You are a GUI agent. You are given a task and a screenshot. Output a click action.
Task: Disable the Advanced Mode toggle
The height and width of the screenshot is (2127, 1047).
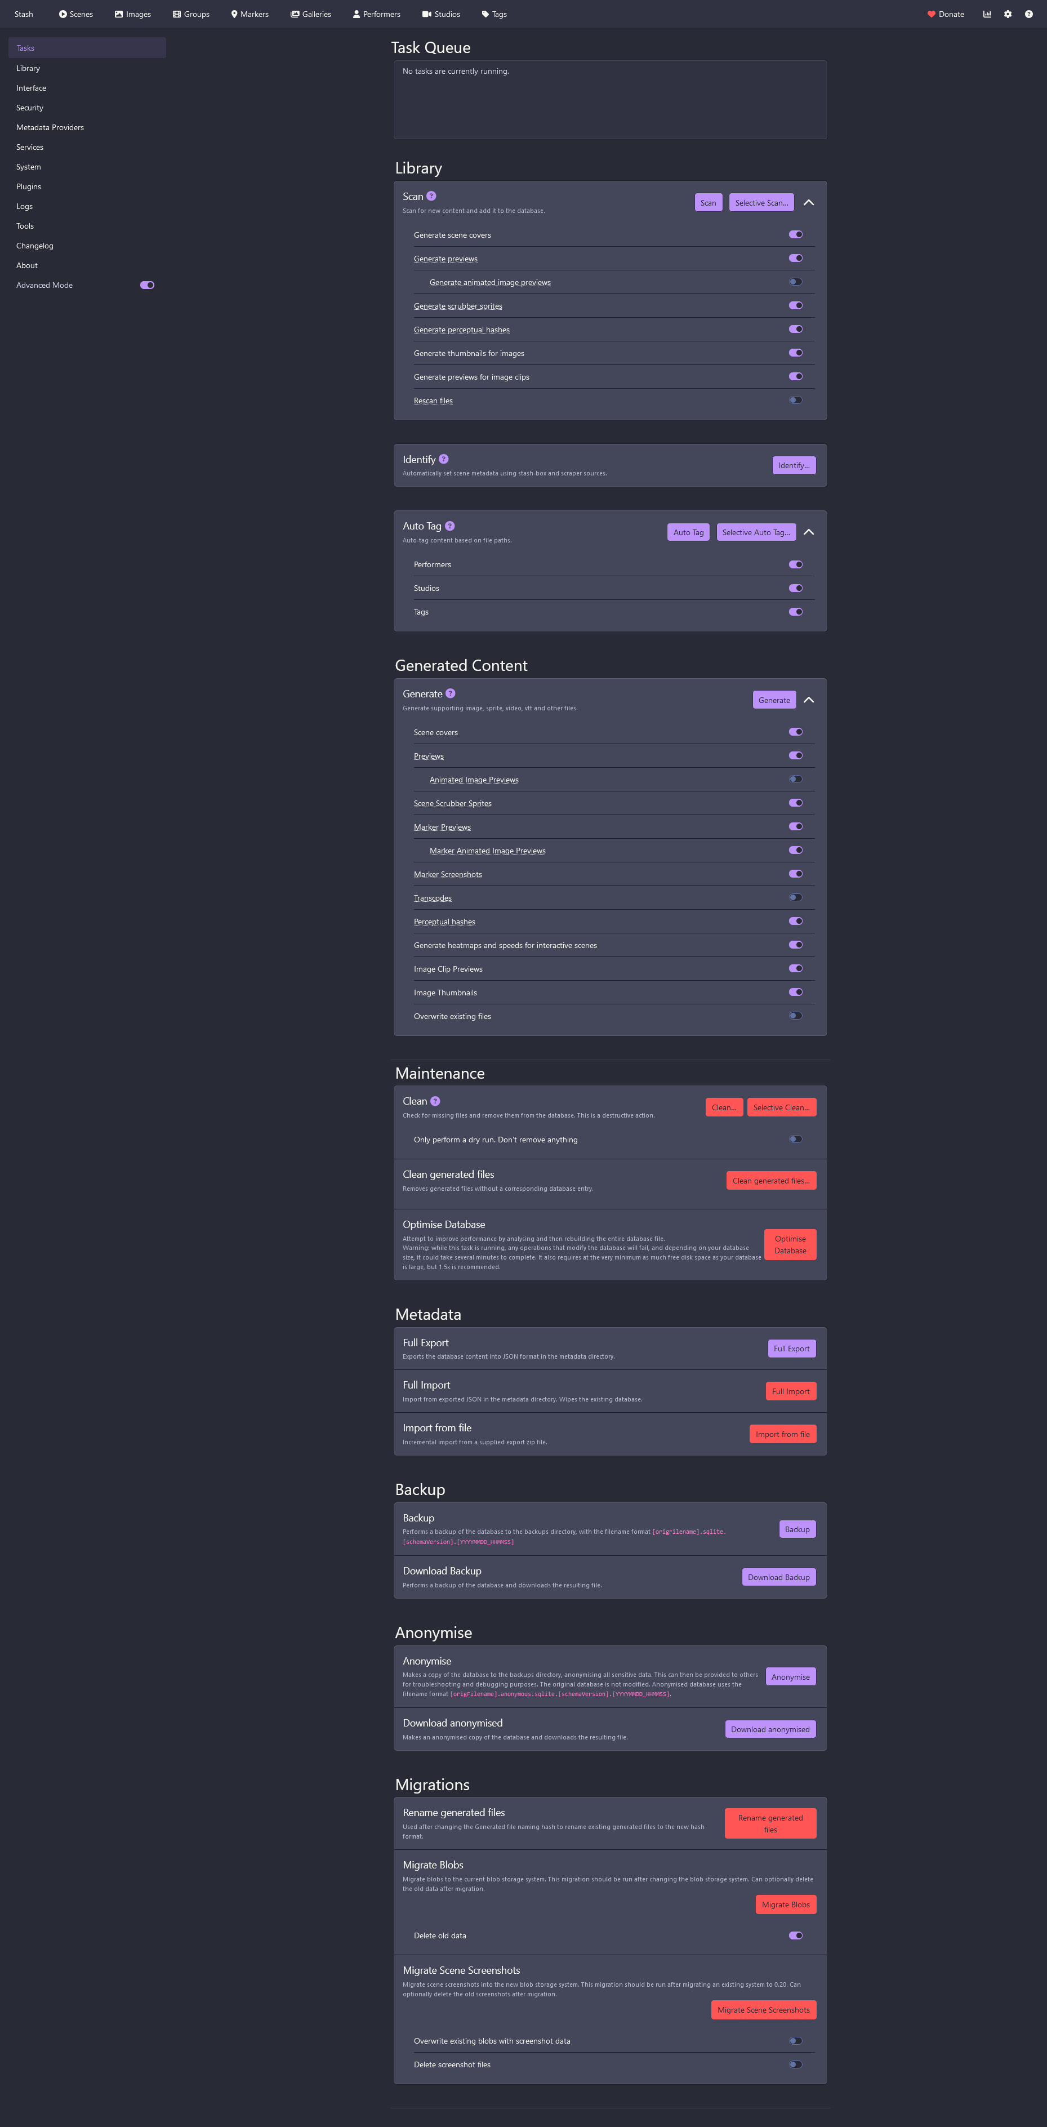(147, 286)
